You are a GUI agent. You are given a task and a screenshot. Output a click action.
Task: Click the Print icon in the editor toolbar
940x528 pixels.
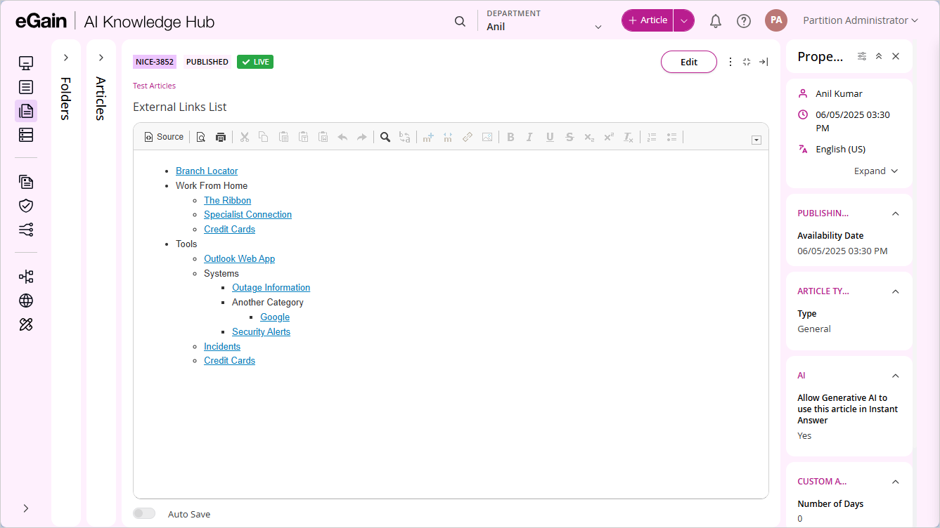point(220,137)
